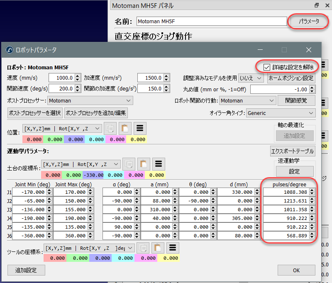Click the 丸め値 field showing -1.00
The image size is (332, 283).
pyautogui.click(x=283, y=89)
